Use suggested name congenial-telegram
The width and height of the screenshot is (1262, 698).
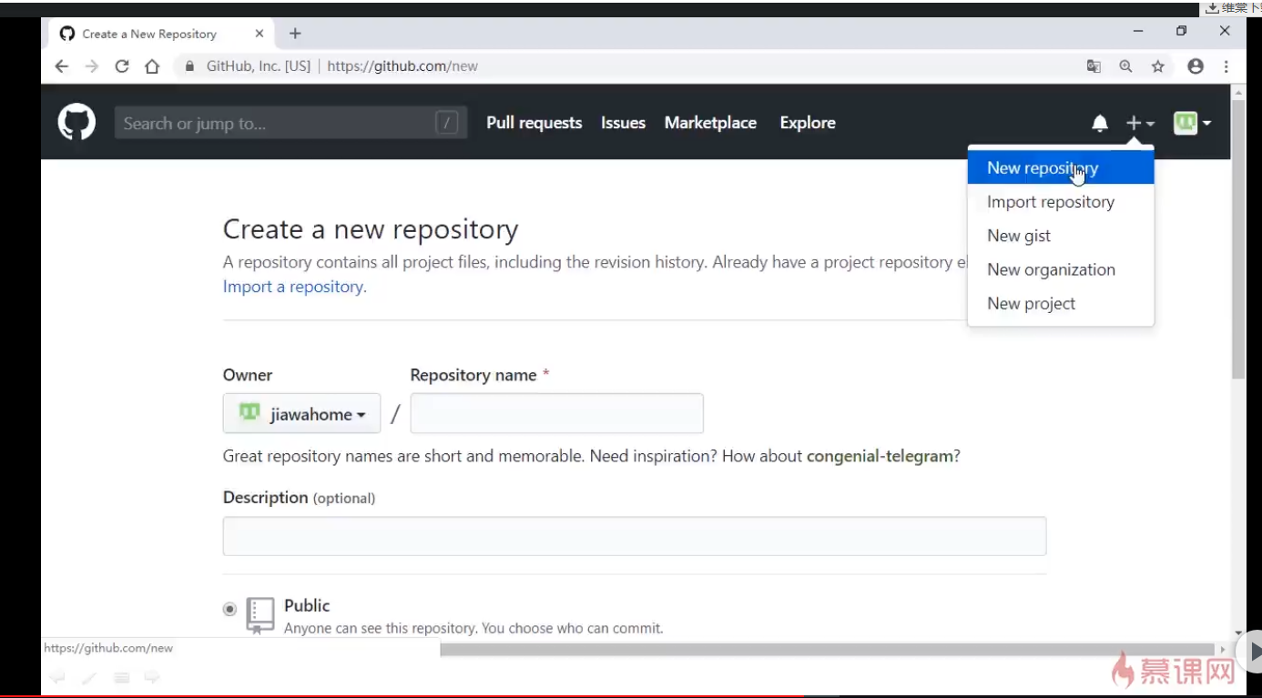[880, 456]
